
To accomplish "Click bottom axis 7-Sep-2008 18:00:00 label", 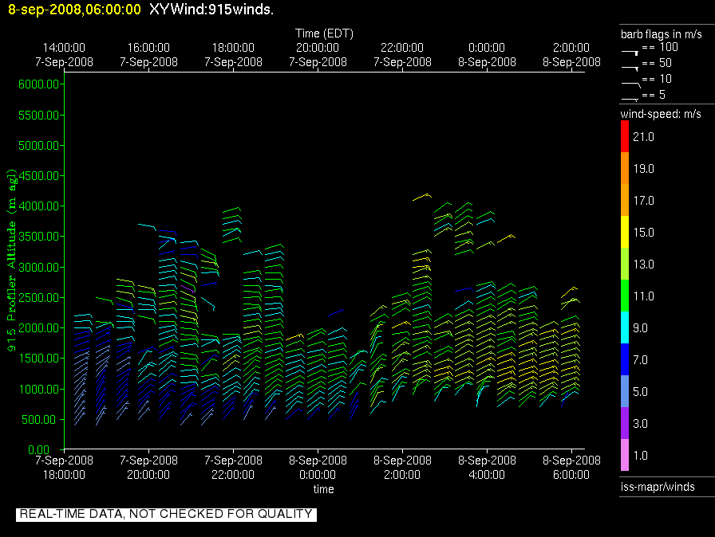I will (64, 468).
